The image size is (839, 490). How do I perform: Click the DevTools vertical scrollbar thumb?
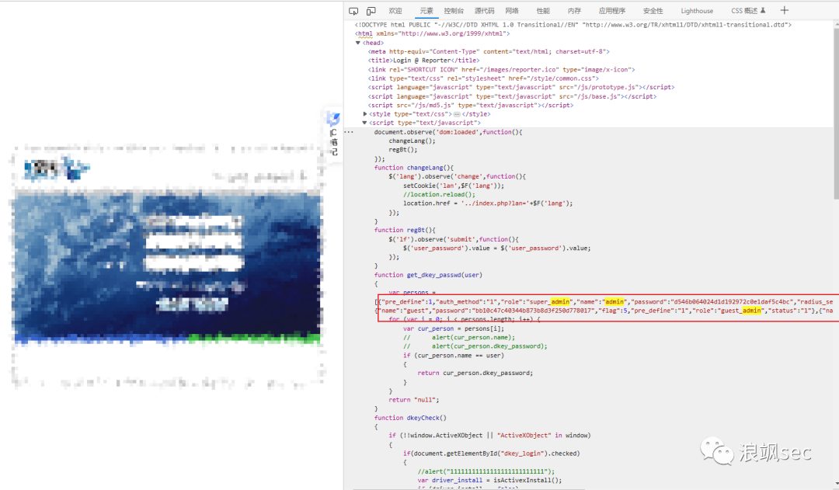(x=836, y=113)
